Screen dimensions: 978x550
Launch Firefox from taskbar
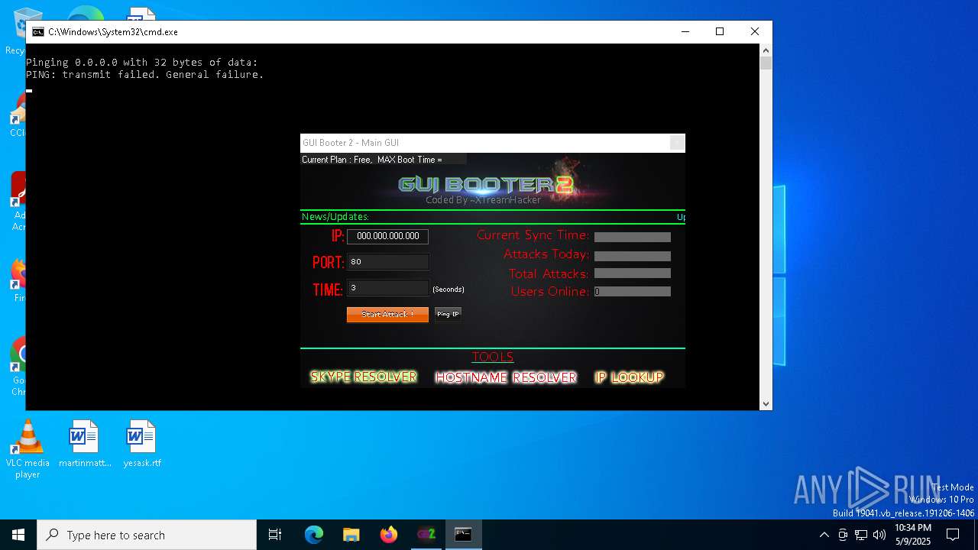pyautogui.click(x=388, y=535)
